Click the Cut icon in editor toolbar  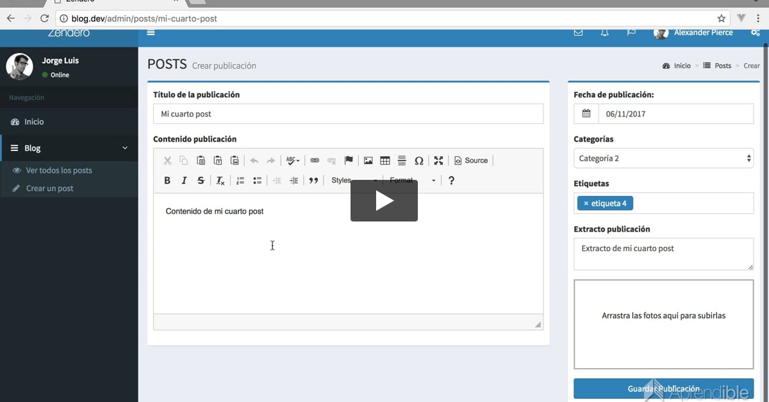167,161
